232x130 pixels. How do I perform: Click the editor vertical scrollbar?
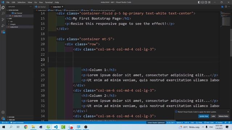pyautogui.click(x=231, y=43)
